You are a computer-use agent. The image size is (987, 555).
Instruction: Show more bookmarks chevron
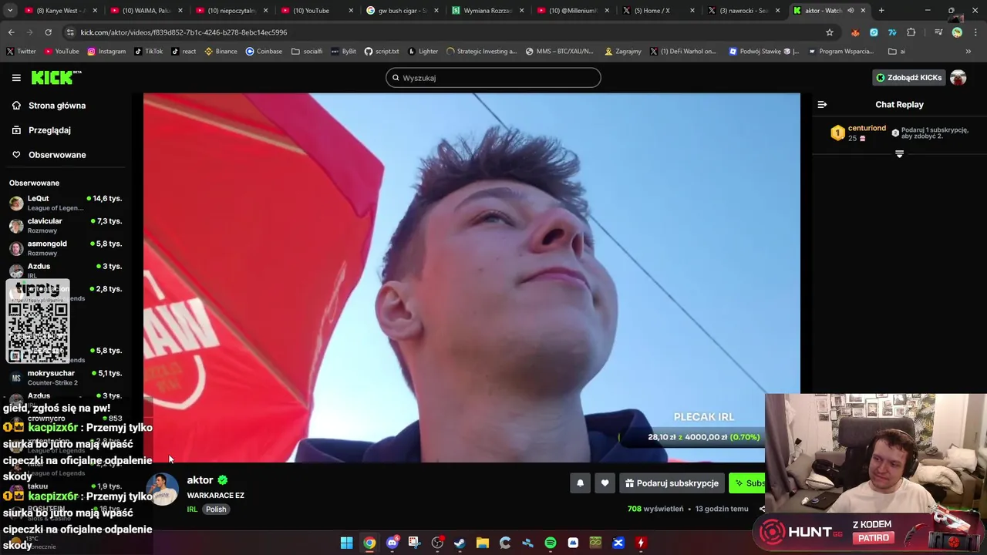click(968, 52)
